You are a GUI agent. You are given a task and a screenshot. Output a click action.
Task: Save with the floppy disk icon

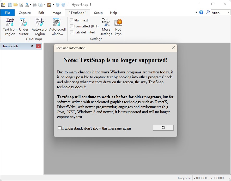pos(21,5)
